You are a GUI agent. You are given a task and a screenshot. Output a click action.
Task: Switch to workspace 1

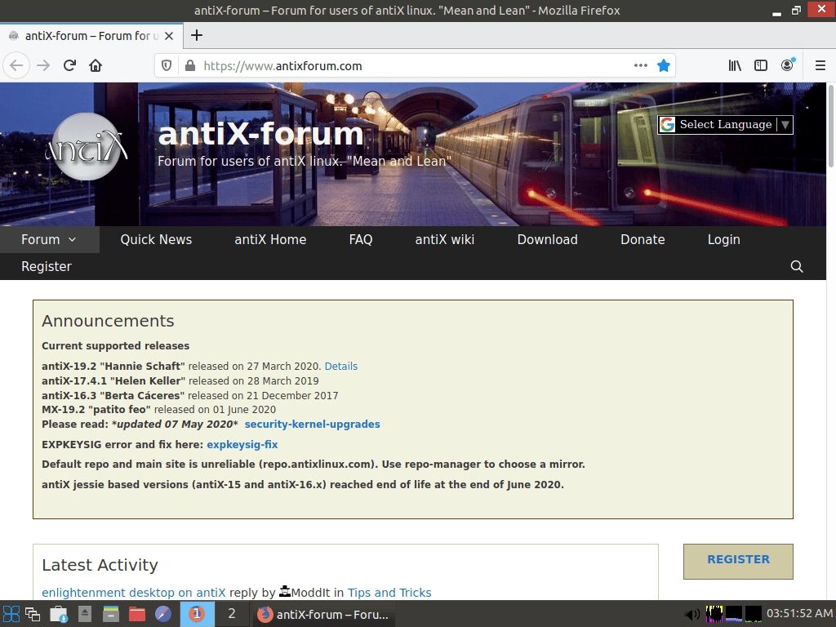click(197, 614)
